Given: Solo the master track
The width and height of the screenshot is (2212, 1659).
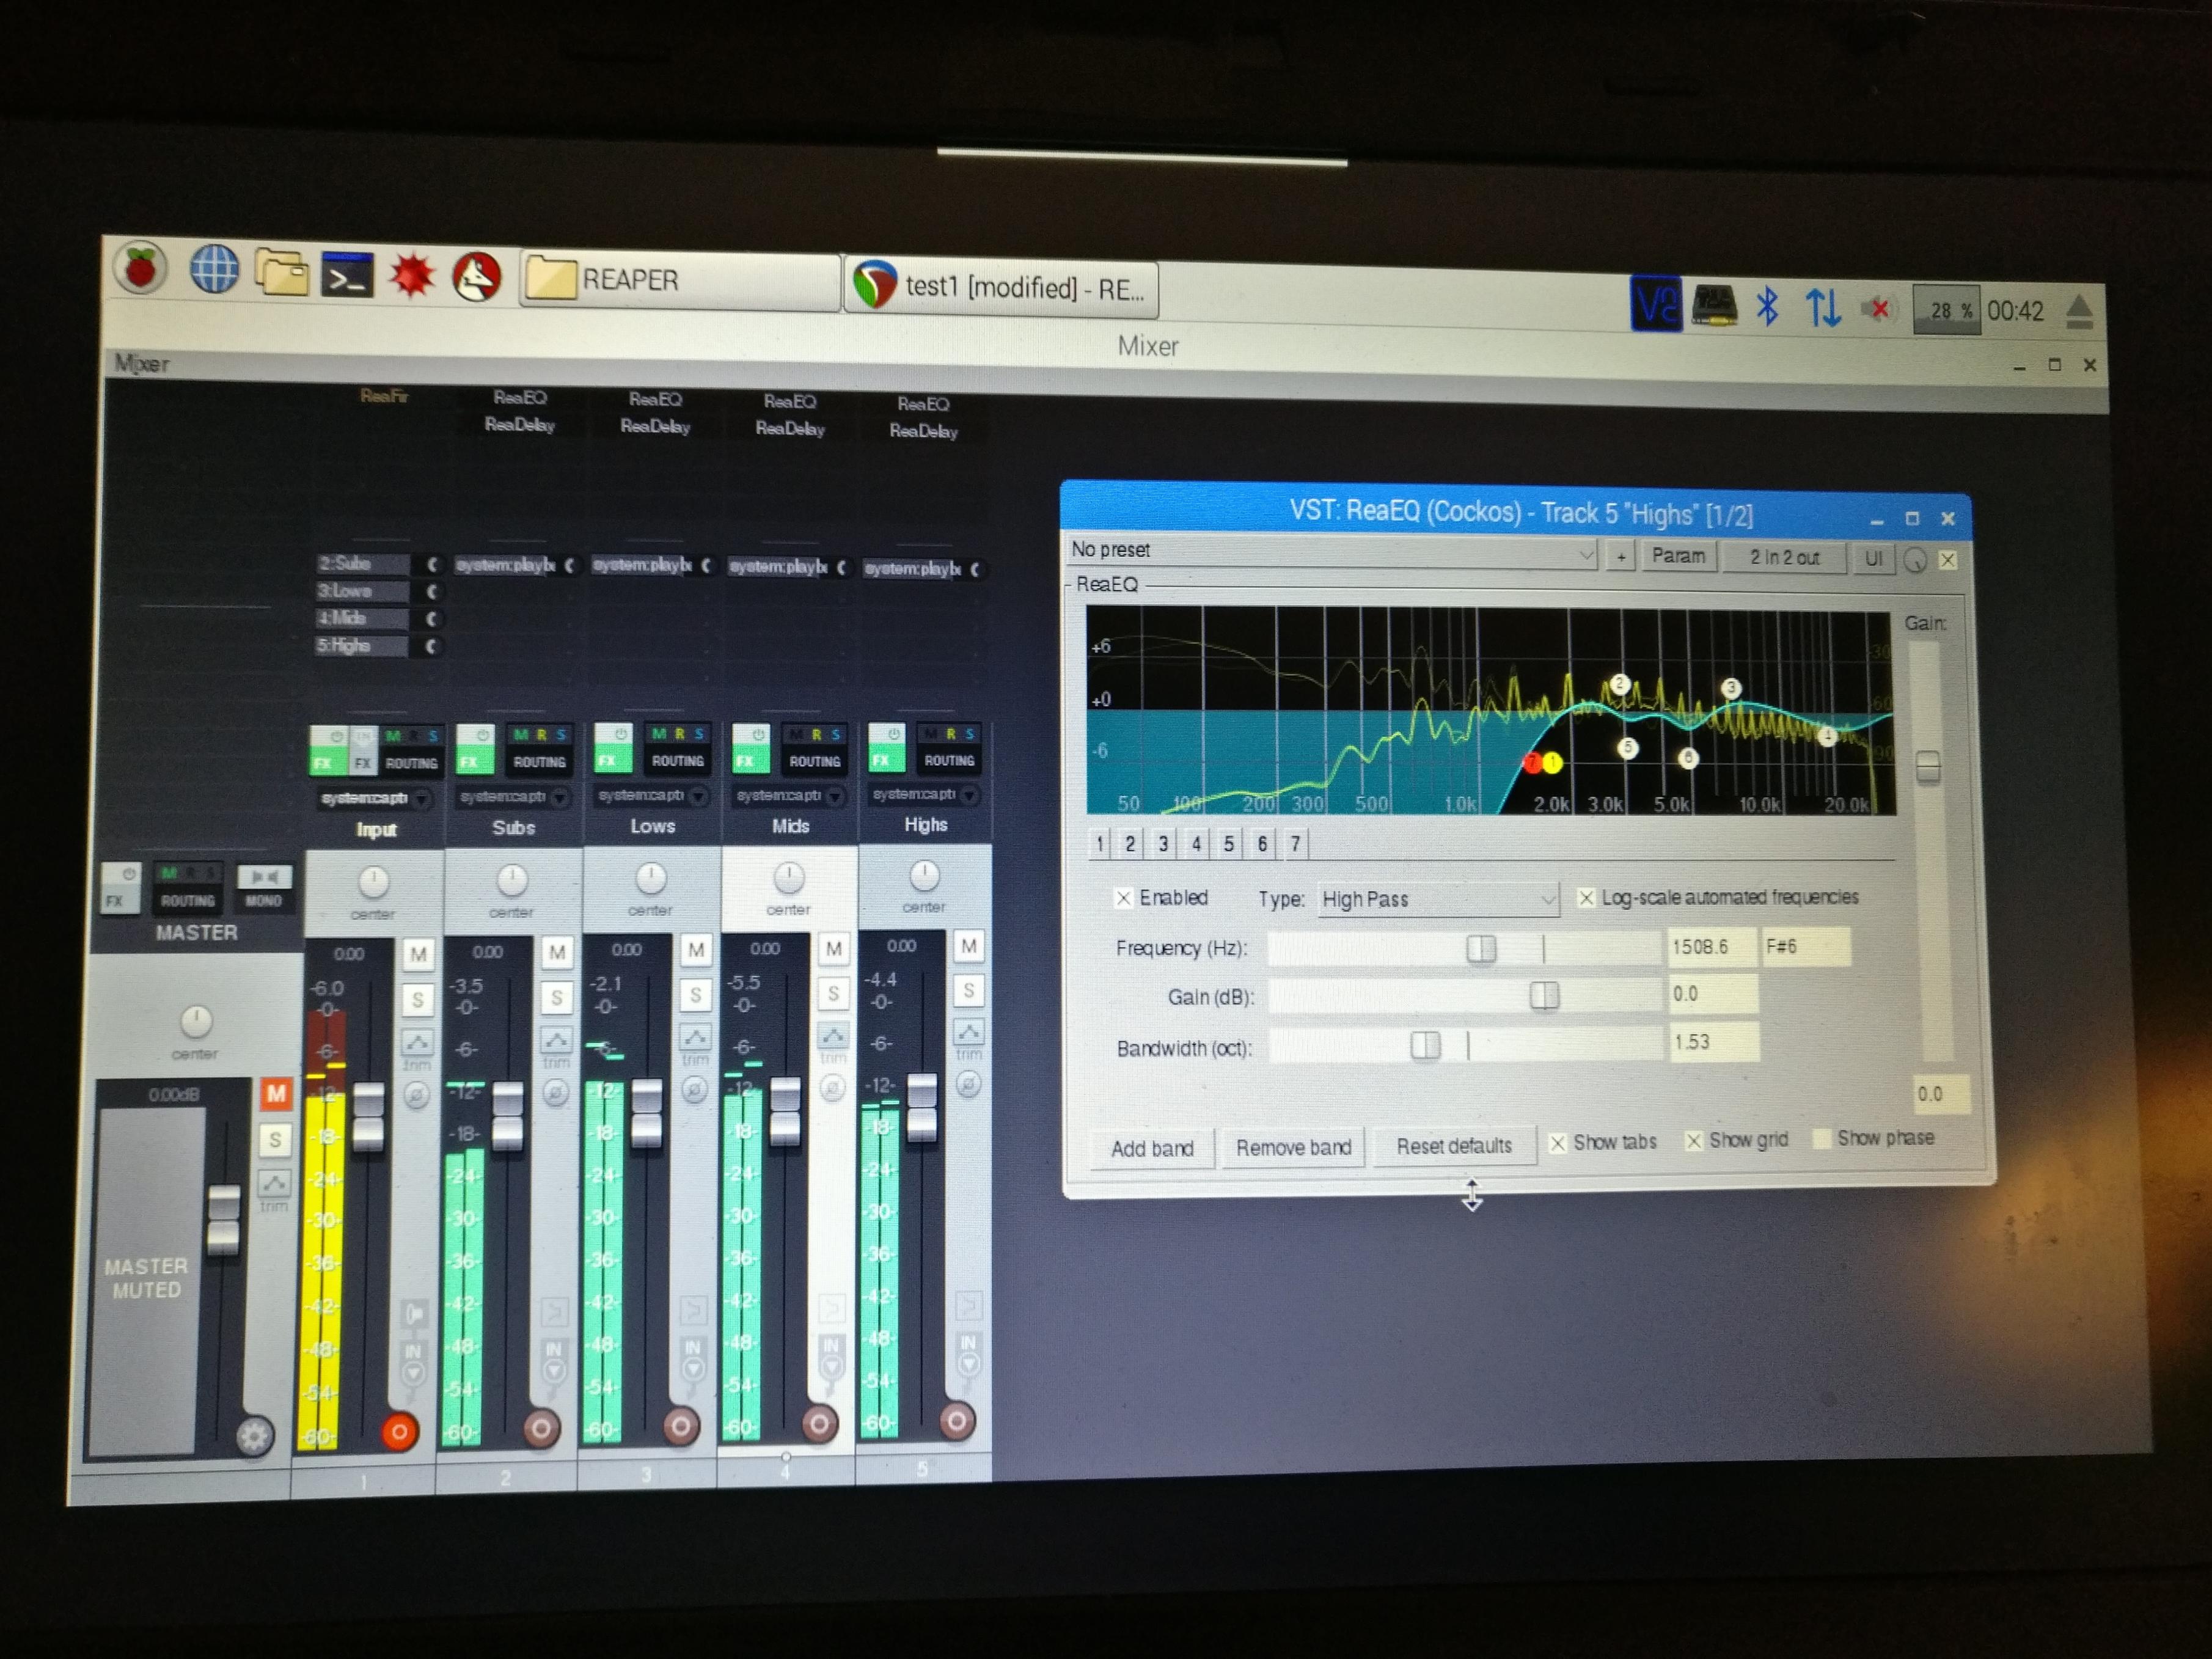Looking at the screenshot, I should click(x=275, y=1139).
